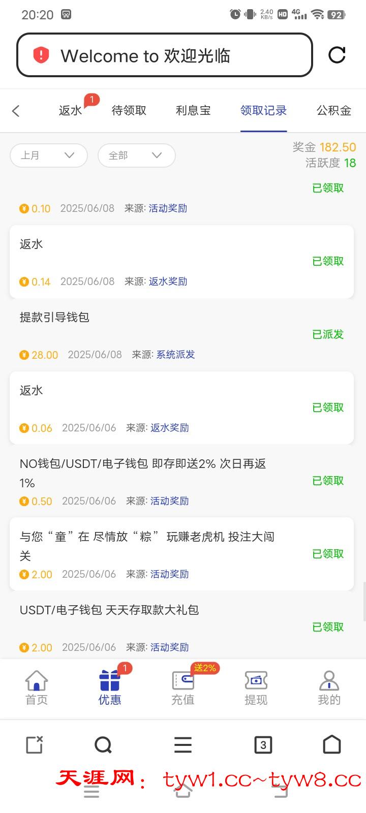Expand the 上月 period dropdown

click(x=49, y=155)
